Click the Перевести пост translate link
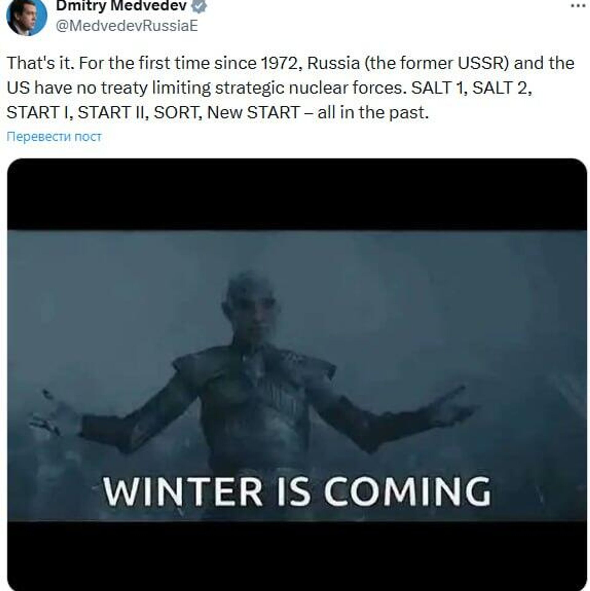590x591 pixels. (x=54, y=136)
